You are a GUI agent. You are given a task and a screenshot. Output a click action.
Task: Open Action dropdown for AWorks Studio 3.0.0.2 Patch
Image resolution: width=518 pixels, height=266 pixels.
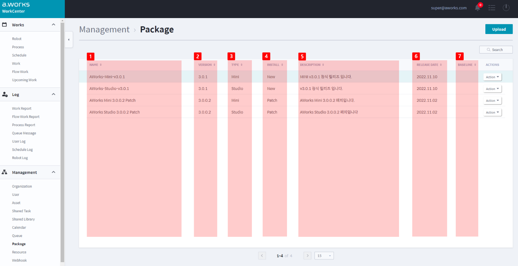coord(492,113)
